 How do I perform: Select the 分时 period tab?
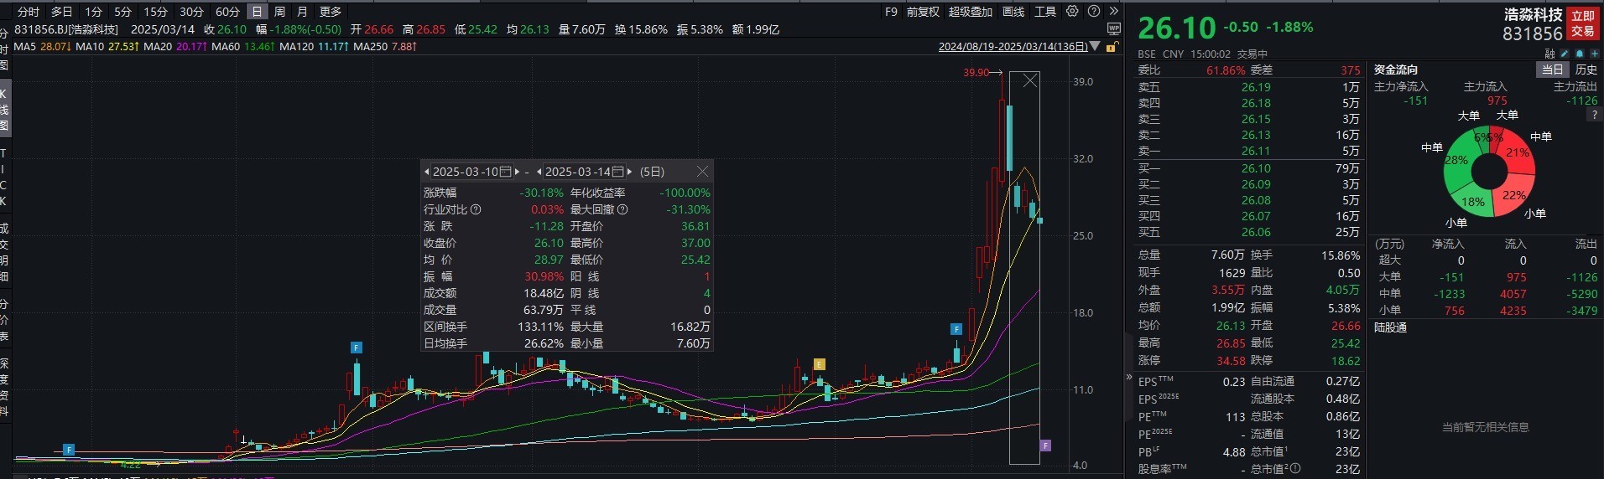(29, 12)
